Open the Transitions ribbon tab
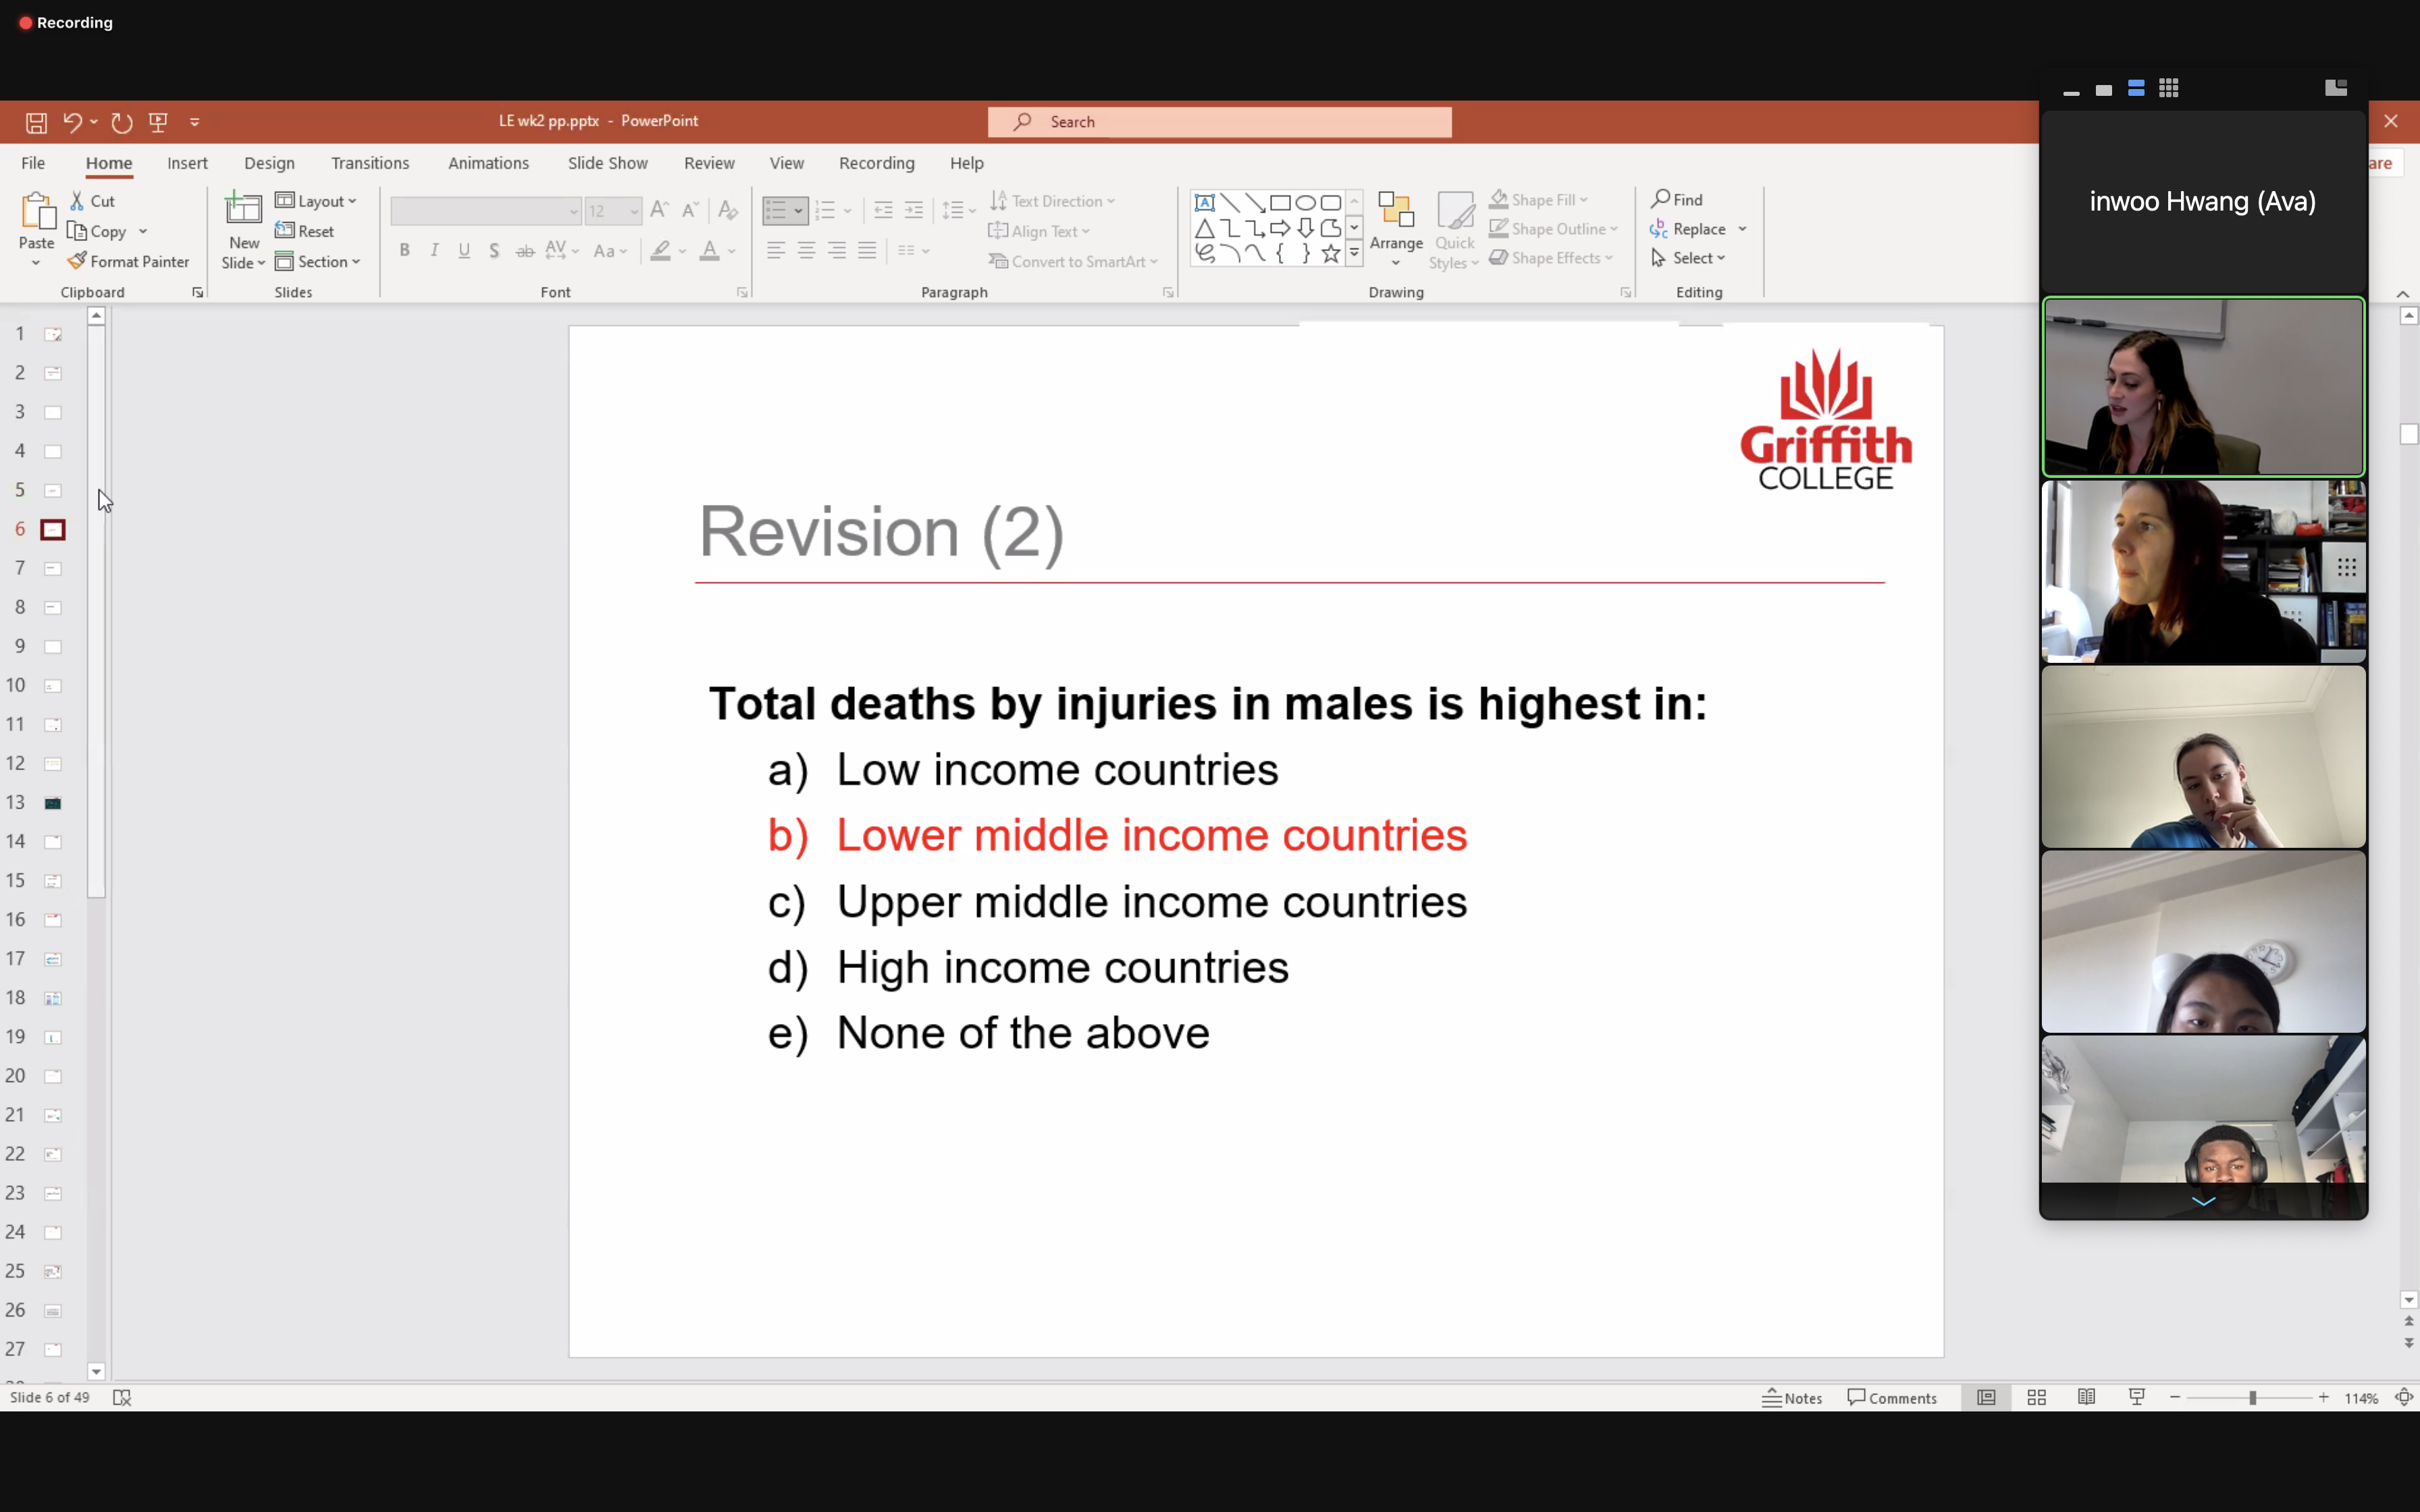Image resolution: width=2420 pixels, height=1512 pixels. pyautogui.click(x=370, y=163)
